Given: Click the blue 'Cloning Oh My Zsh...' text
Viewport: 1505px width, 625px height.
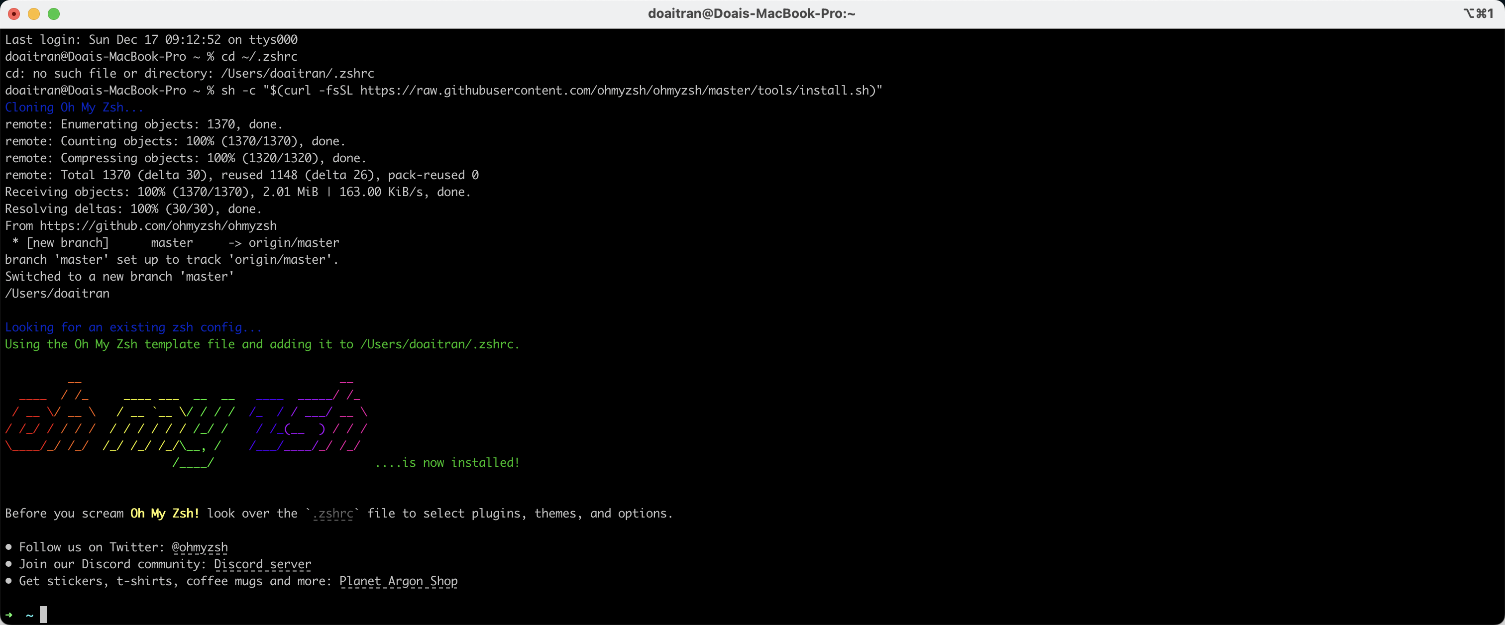Looking at the screenshot, I should (x=74, y=107).
